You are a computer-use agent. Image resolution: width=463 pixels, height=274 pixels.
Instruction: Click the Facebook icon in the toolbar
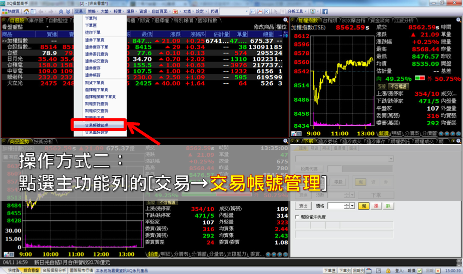click(x=325, y=11)
